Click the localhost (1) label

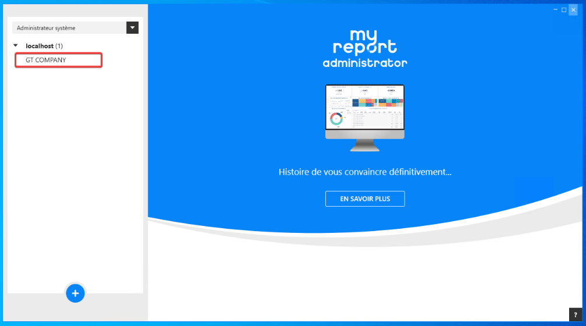[44, 46]
